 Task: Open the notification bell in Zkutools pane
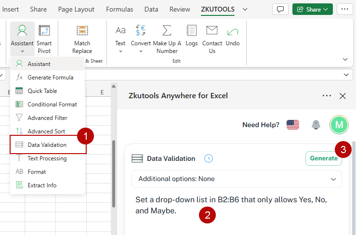click(x=316, y=125)
